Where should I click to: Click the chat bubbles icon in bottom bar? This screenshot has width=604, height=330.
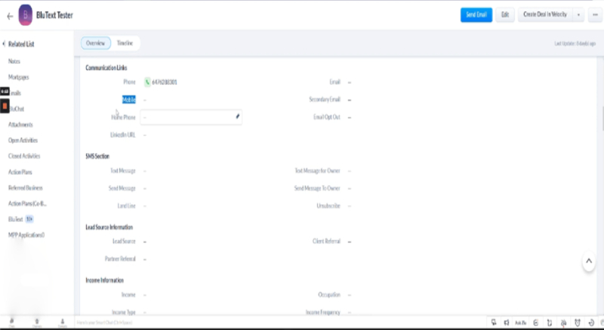point(494,322)
